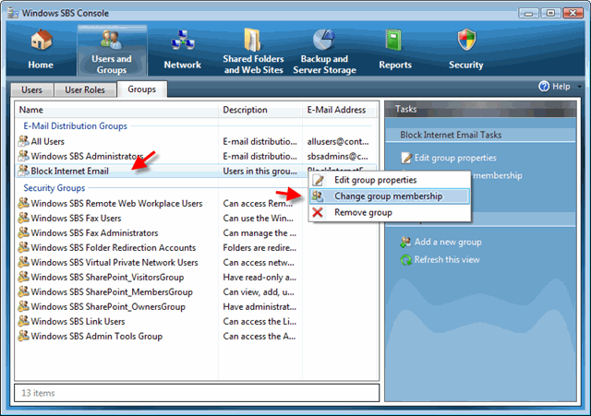The height and width of the screenshot is (416, 591).
Task: Open the Home section icon
Action: [41, 41]
